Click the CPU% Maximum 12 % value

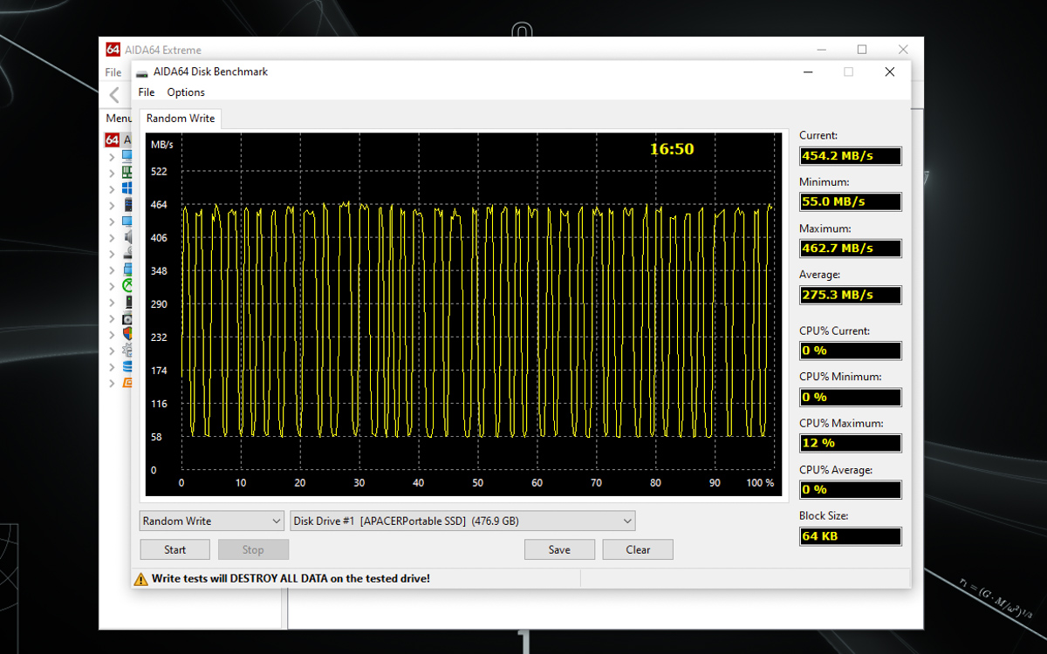tap(851, 443)
